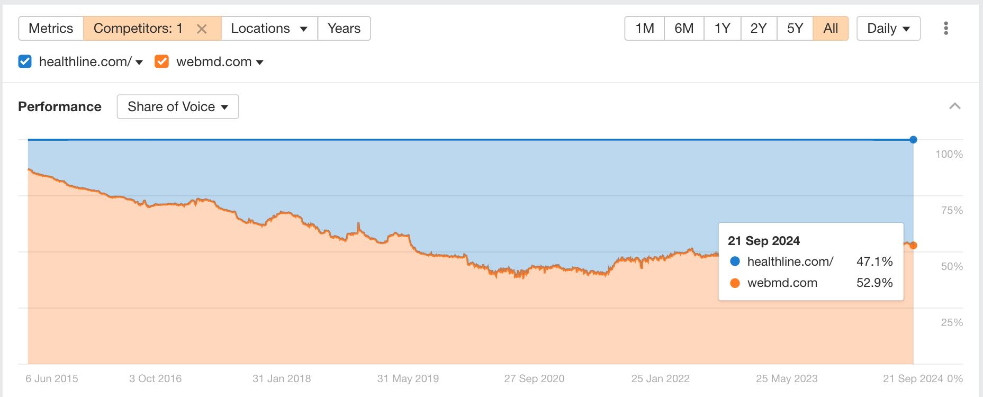The height and width of the screenshot is (397, 983).
Task: Open the Share of Voice metric dropdown
Action: click(x=177, y=106)
